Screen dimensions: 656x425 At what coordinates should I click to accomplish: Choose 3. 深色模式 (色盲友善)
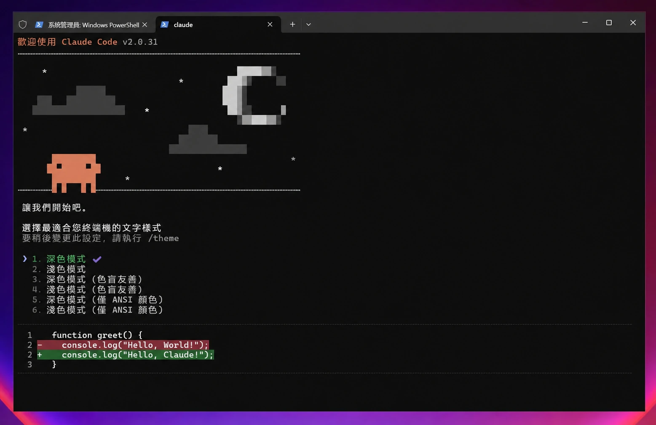(87, 279)
